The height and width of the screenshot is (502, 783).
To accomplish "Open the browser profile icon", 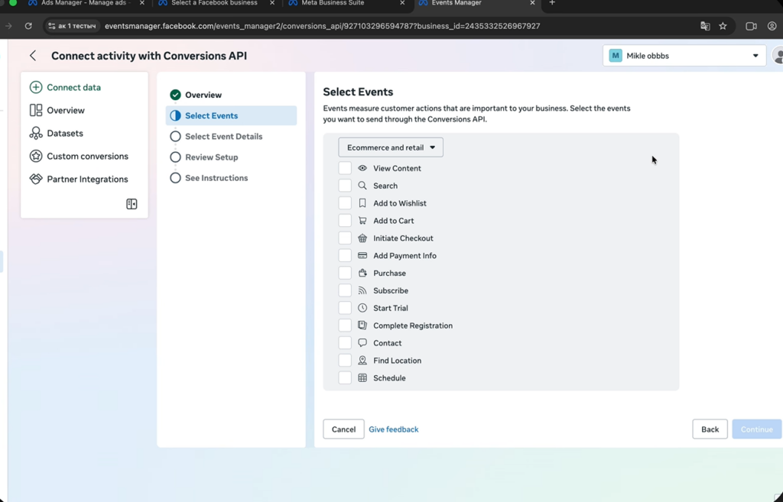I will [772, 26].
